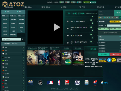Select tennis (테니스) in the sports list
The height and width of the screenshot is (91, 121).
click(x=13, y=61)
